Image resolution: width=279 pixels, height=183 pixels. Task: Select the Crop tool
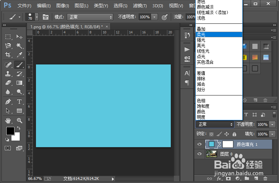point(8,54)
